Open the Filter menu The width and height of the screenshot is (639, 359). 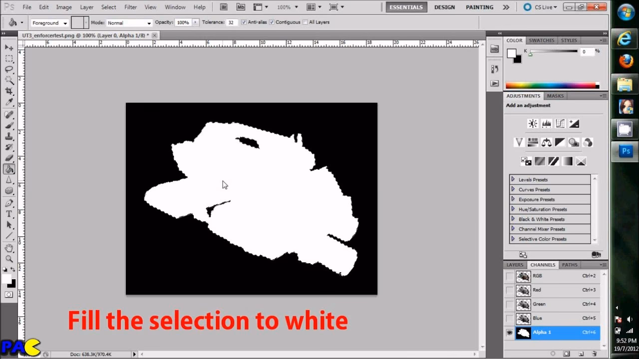pos(130,7)
